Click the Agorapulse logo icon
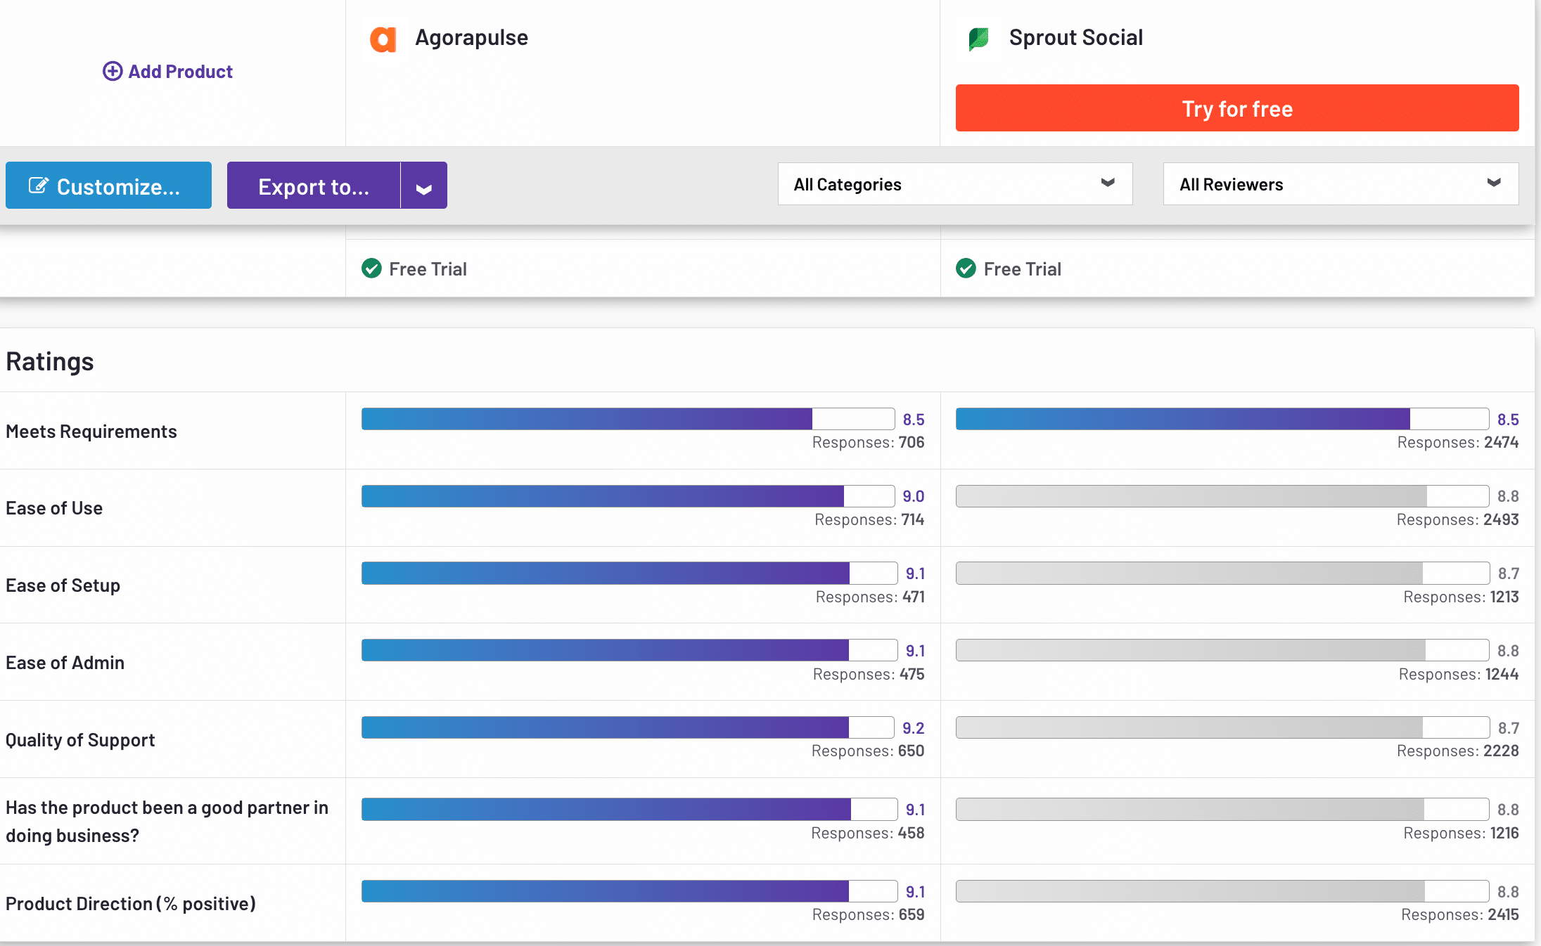 click(384, 39)
